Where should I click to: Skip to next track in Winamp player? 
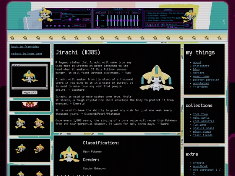(x=64, y=26)
